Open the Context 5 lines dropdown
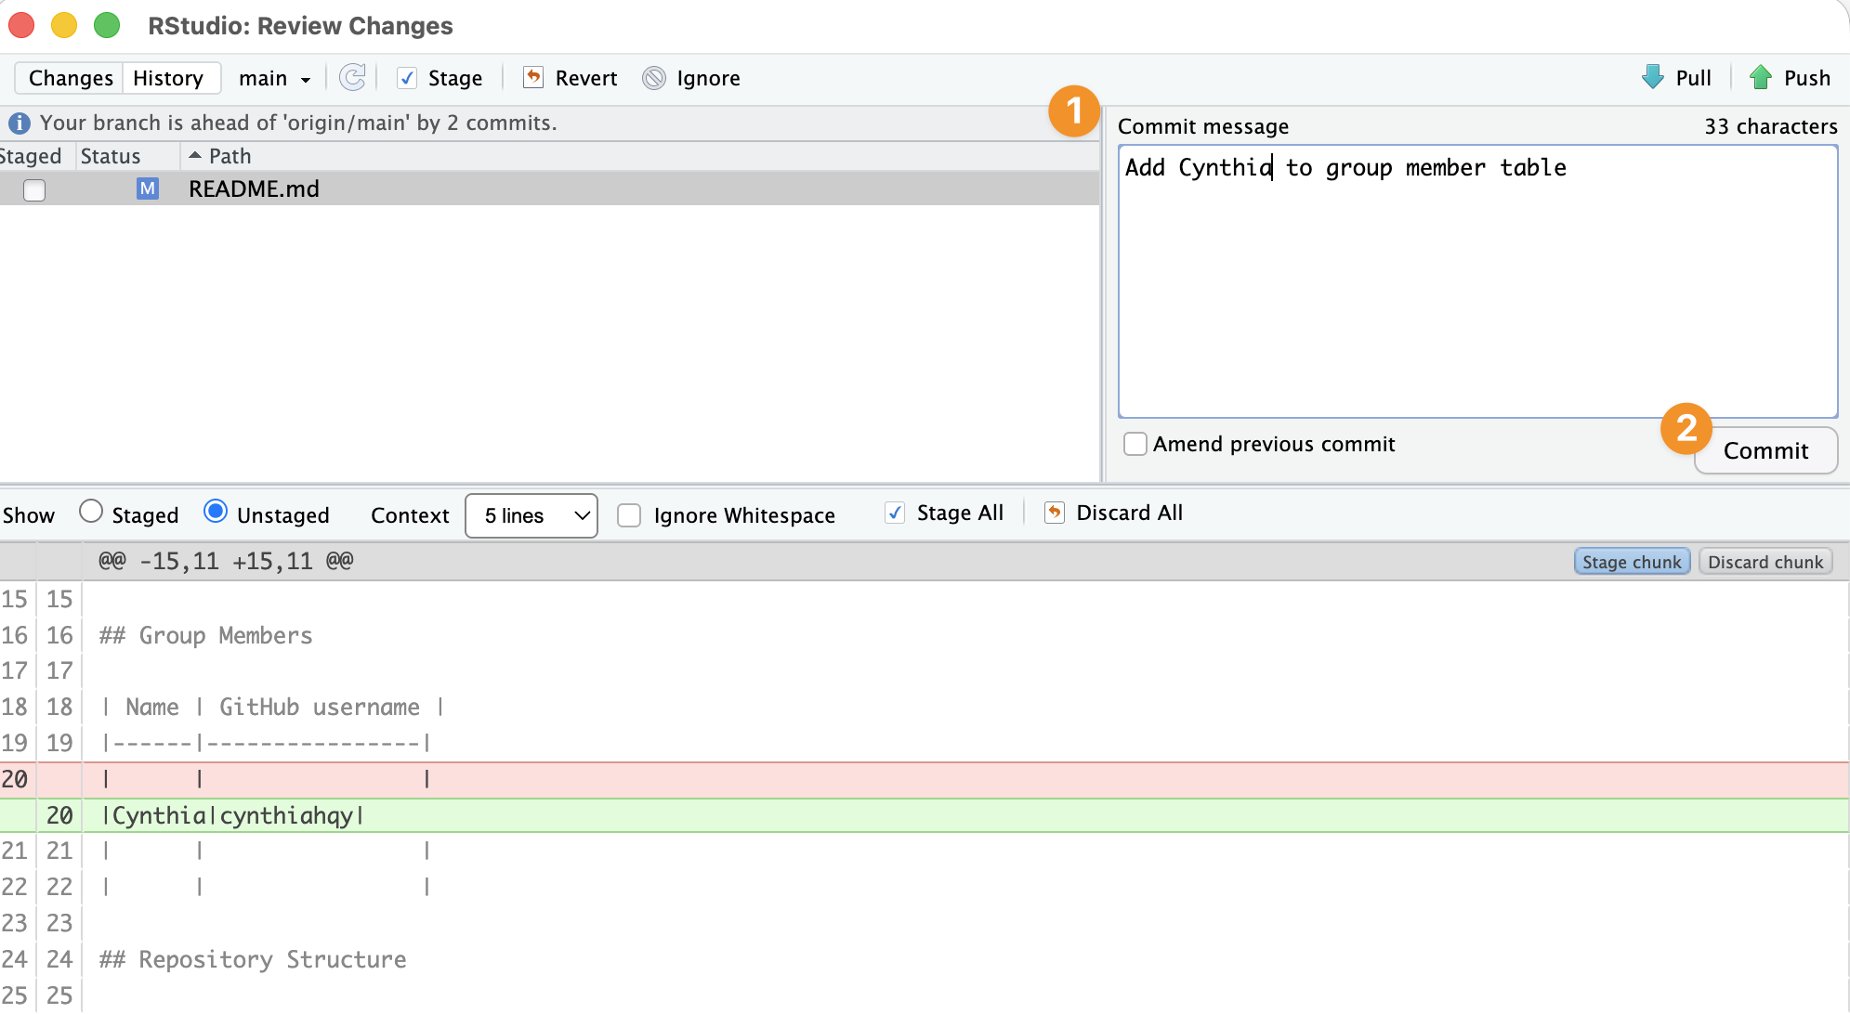 click(x=531, y=515)
